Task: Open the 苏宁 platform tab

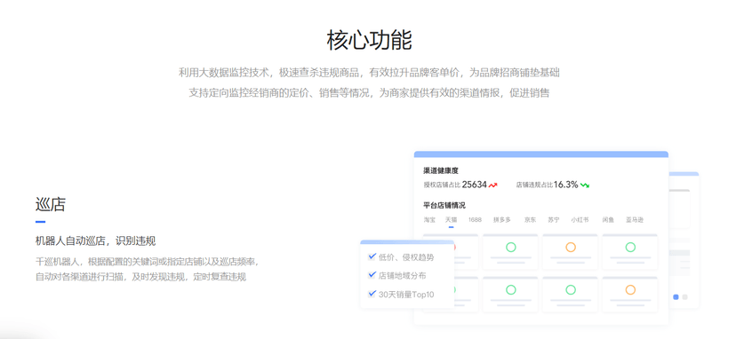Action: coord(554,219)
